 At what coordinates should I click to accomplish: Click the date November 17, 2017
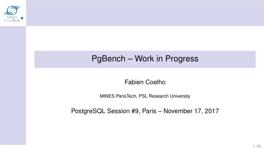click(x=191, y=111)
